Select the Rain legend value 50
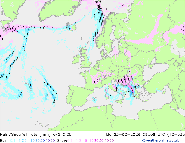This screenshot has height=143, width=185. tap(53, 141)
